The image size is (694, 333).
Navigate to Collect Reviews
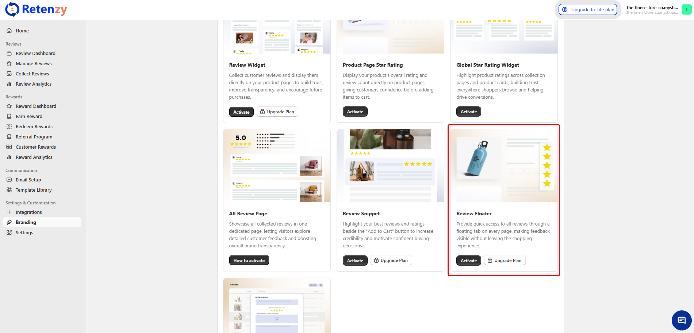click(42, 74)
